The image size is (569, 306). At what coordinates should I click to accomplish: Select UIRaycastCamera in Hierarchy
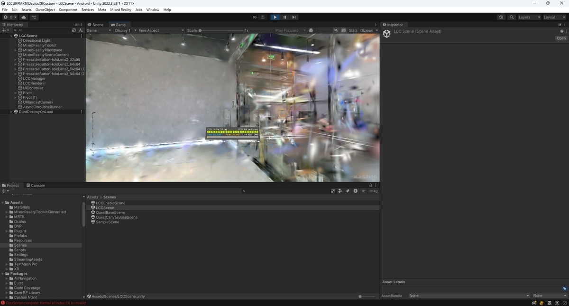click(x=38, y=102)
